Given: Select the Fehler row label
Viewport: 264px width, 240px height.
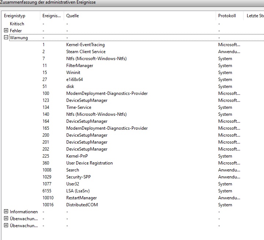Looking at the screenshot, I should tap(16, 31).
